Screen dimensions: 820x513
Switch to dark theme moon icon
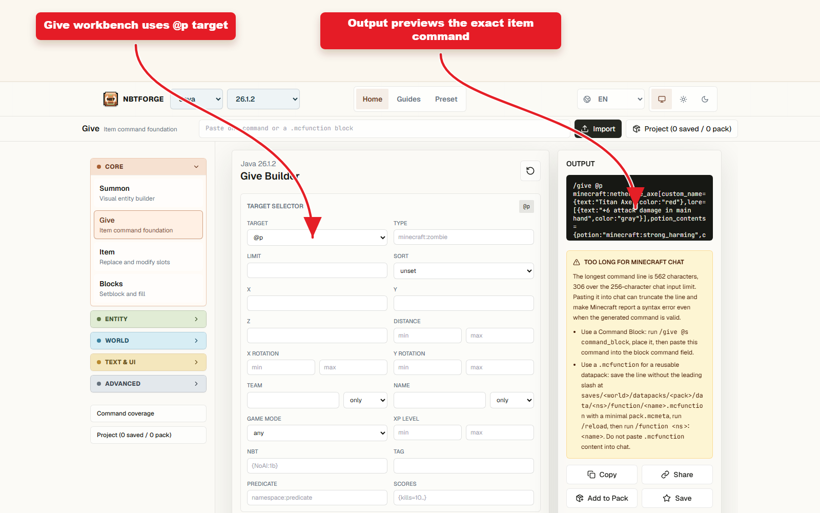point(705,99)
